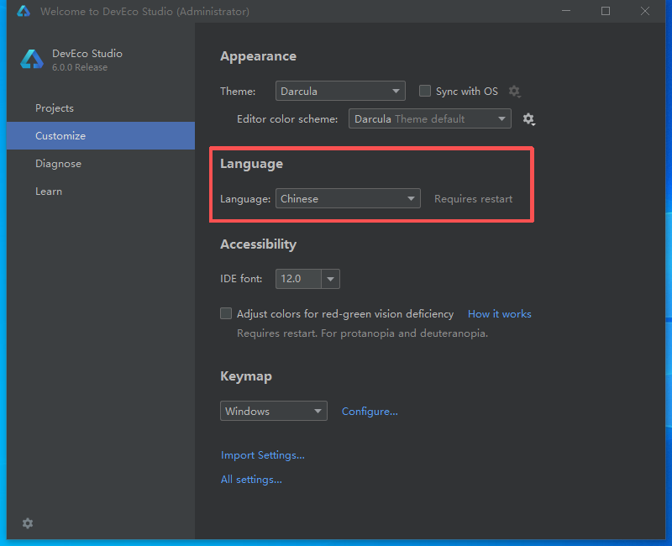Click the Configure... keymap link
Viewport: 672px width, 546px height.
point(370,412)
